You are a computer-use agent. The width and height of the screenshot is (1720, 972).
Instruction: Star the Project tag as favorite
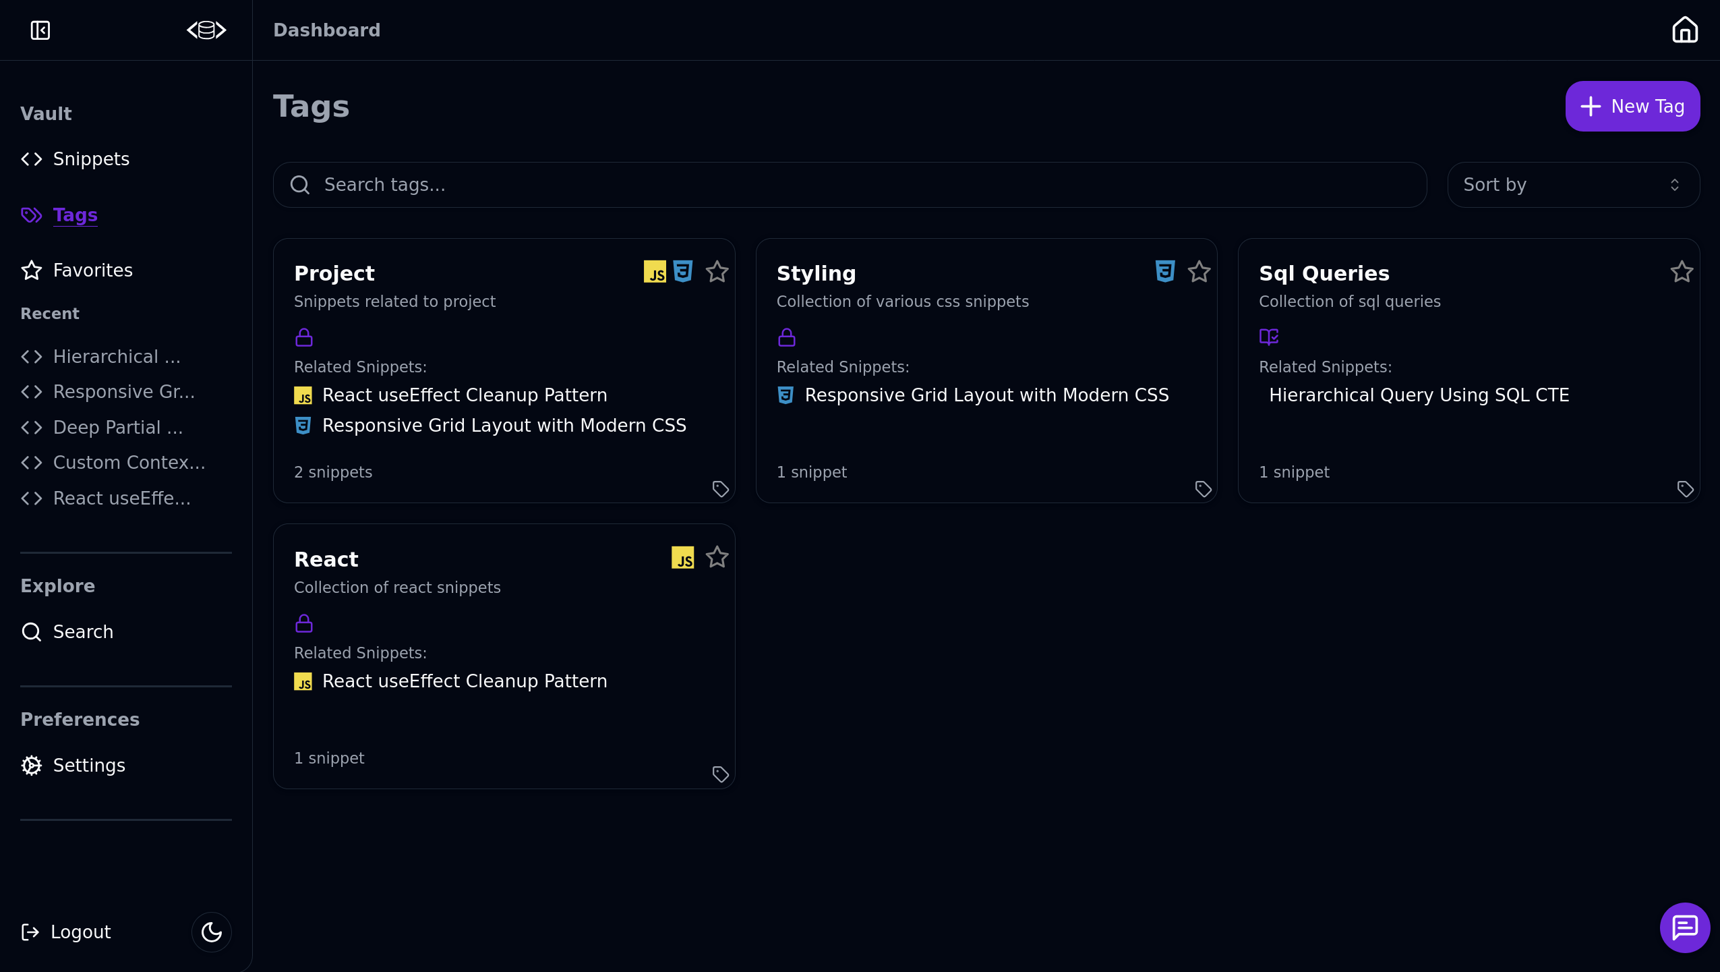[x=717, y=272]
